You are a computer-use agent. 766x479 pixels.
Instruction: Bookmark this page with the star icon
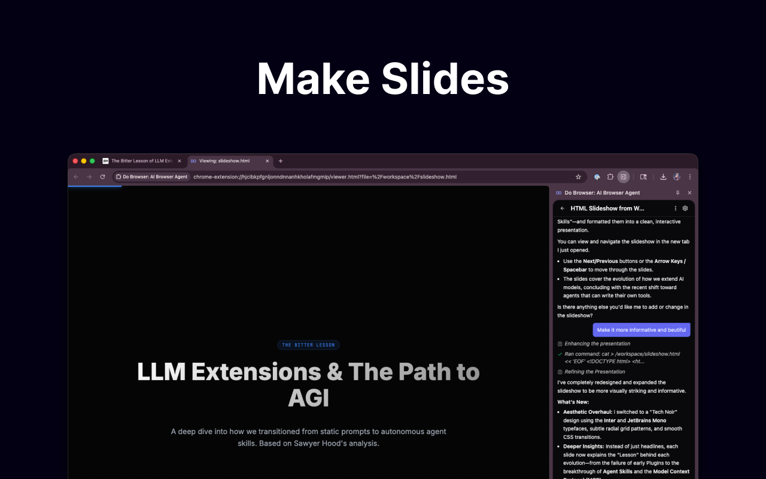[578, 177]
